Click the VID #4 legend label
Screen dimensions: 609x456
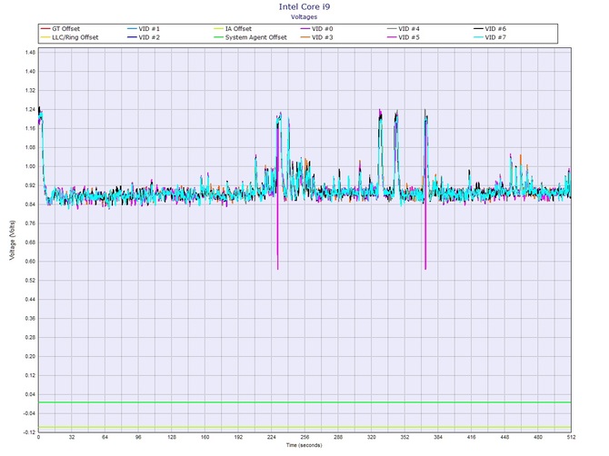coord(409,29)
